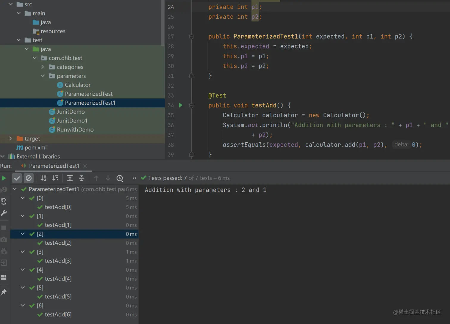Expand the categories package
This screenshot has height=324, width=450.
click(43, 67)
